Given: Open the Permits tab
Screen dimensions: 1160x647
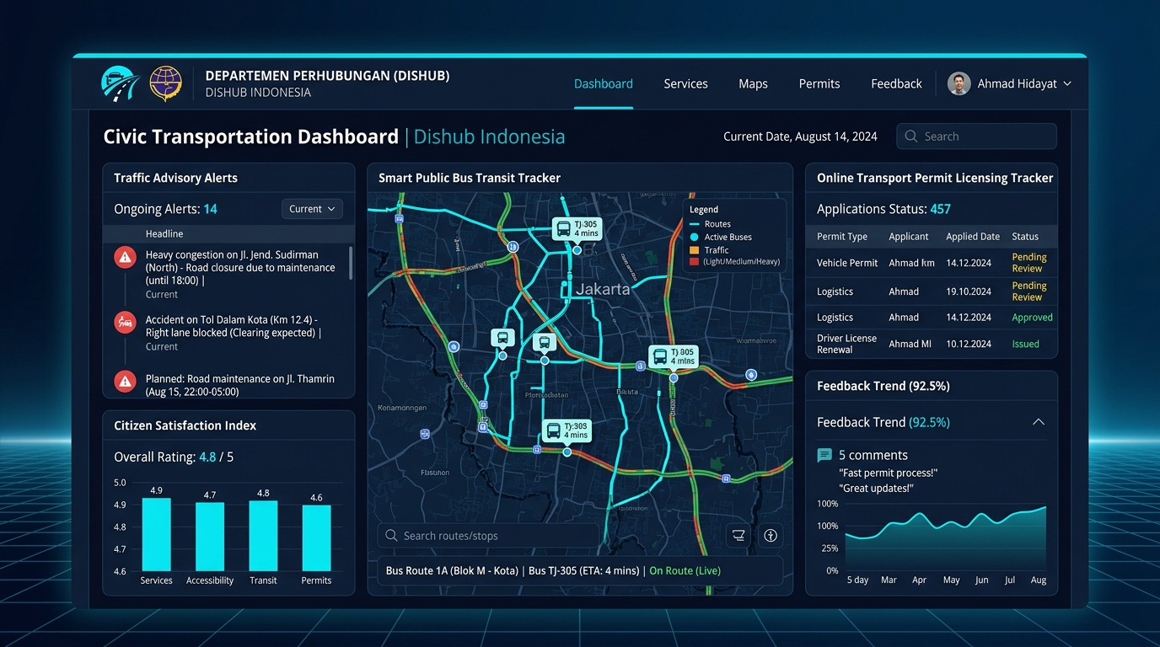Looking at the screenshot, I should point(819,83).
